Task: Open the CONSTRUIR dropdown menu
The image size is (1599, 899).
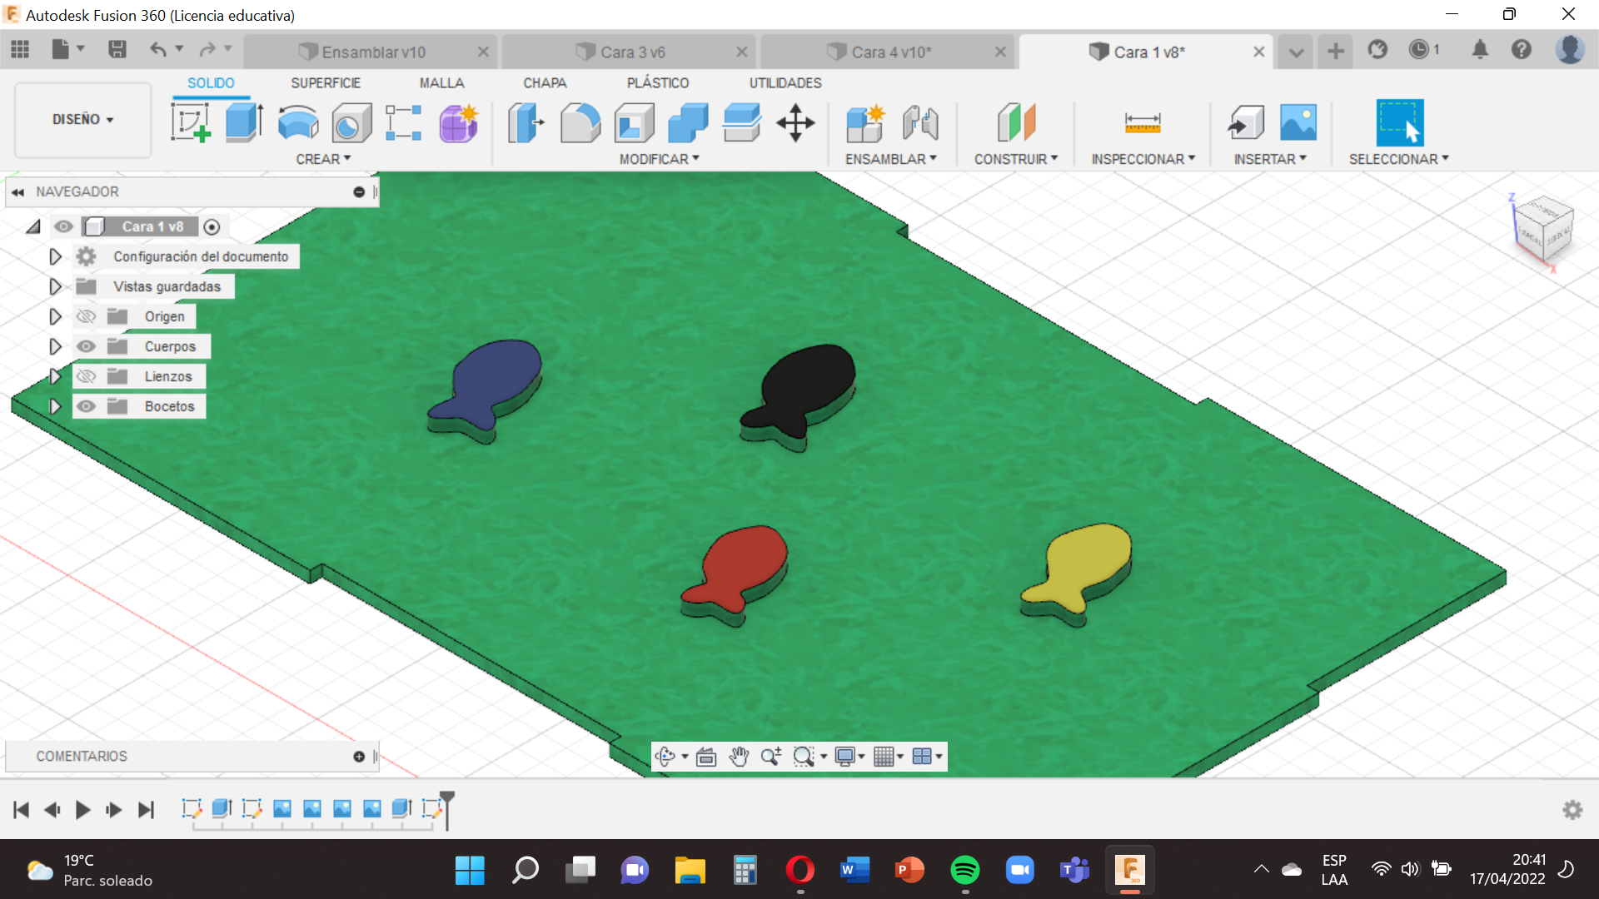Action: click(1016, 159)
